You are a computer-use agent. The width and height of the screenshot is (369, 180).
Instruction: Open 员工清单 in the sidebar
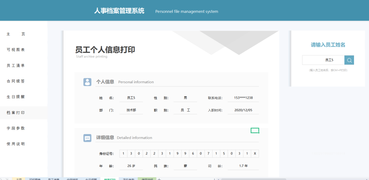pyautogui.click(x=16, y=66)
